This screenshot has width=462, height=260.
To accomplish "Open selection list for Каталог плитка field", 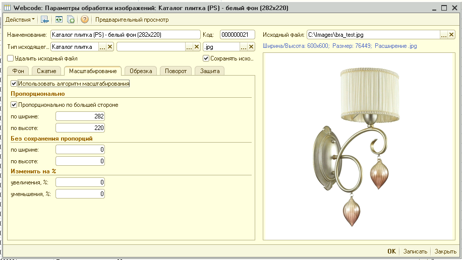I will point(102,47).
